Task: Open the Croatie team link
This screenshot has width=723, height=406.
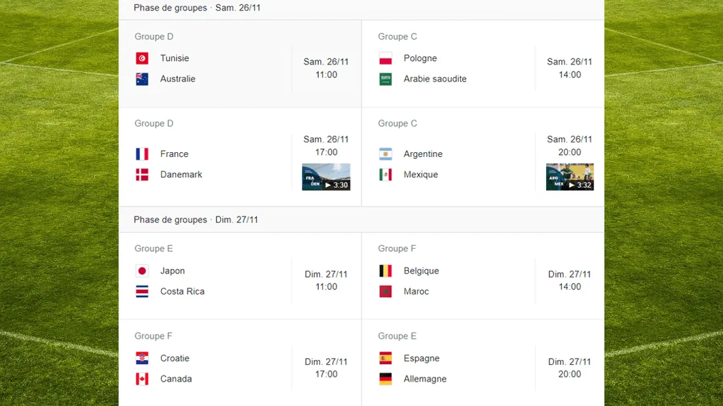Action: pos(175,358)
